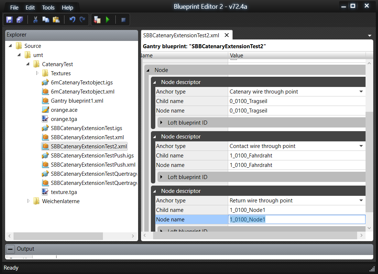Click the Child name field containing 1_0100_Fahrdraht
The image size is (378, 274).
click(297, 156)
